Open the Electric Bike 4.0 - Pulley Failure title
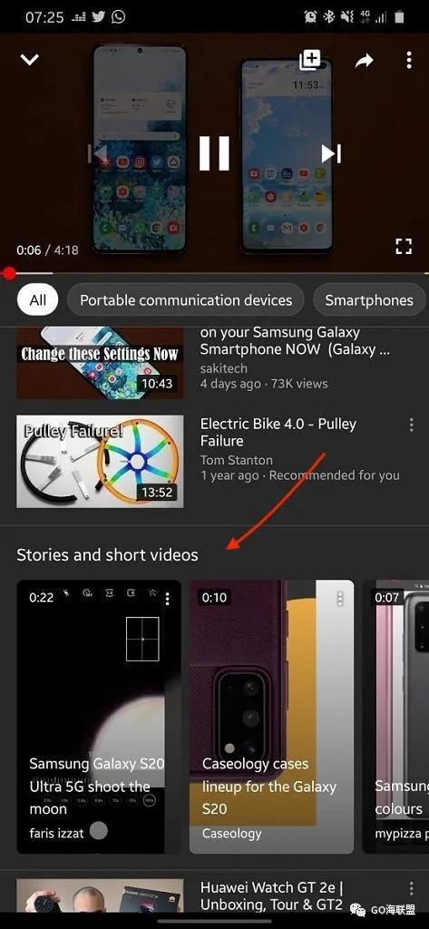This screenshot has width=429, height=929. tap(278, 433)
